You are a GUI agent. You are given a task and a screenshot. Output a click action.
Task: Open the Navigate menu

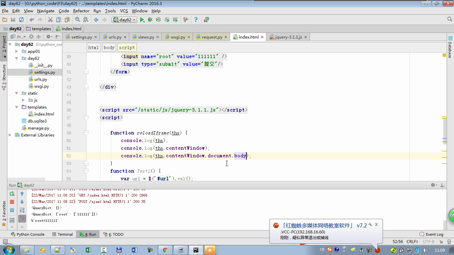coord(45,11)
